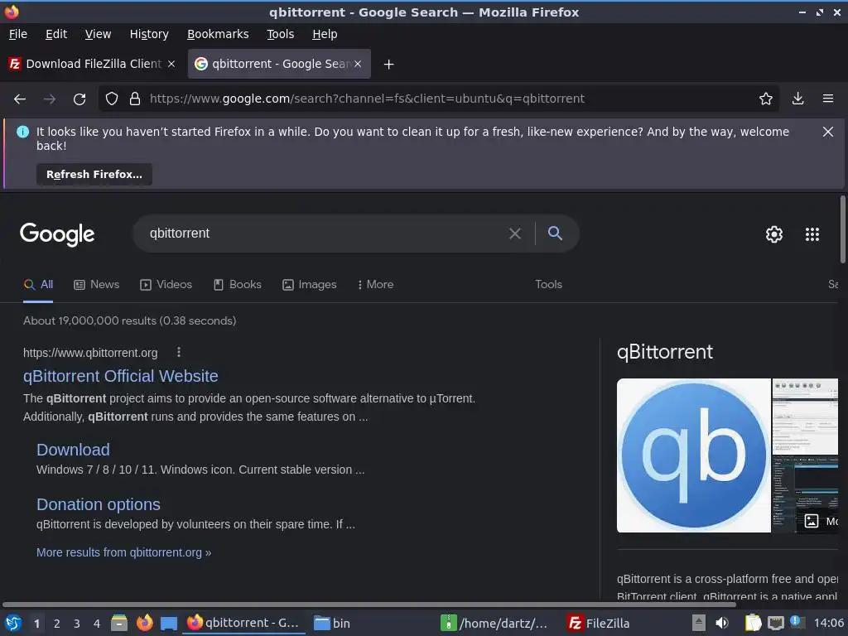Viewport: 848px width, 636px height.
Task: Switch to the bin folder window
Action: [x=332, y=623]
